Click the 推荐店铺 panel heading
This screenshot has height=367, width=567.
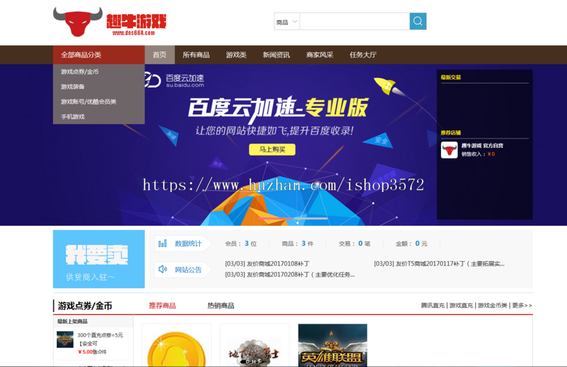pos(450,133)
